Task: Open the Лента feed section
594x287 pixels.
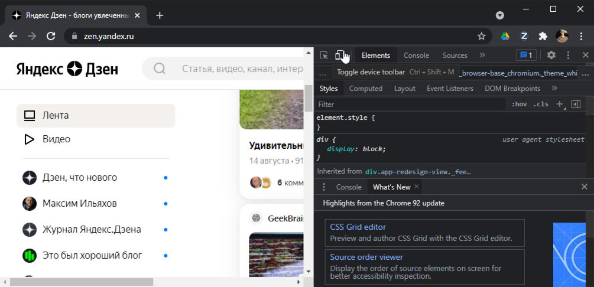Action: (96, 116)
